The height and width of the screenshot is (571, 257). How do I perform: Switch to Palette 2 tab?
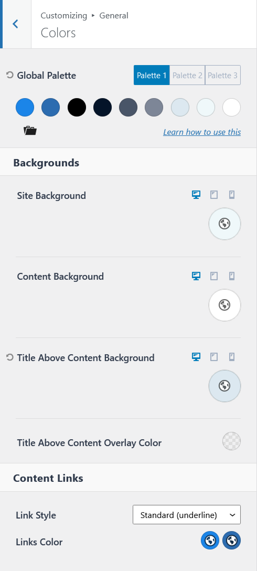pyautogui.click(x=187, y=75)
